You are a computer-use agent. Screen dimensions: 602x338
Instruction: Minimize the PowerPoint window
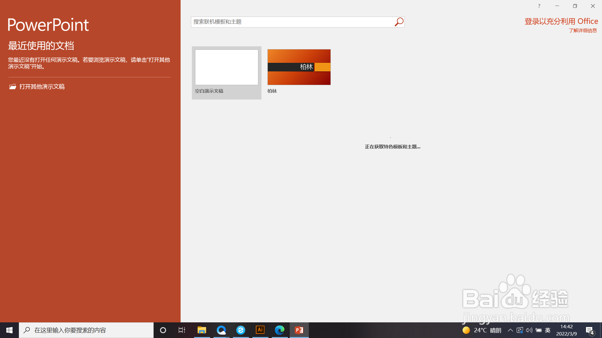[x=557, y=6]
